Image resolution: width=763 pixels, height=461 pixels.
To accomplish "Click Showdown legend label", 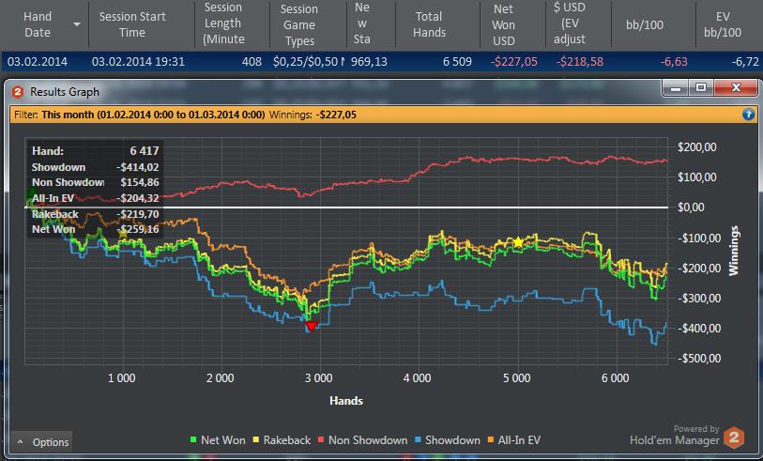I will 452,440.
